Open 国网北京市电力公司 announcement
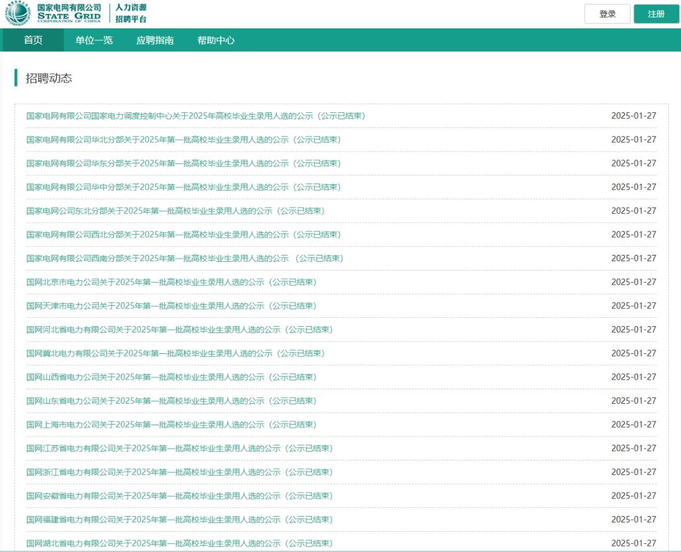 coord(172,282)
